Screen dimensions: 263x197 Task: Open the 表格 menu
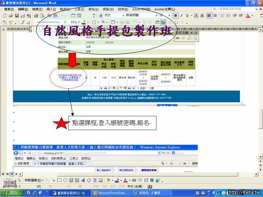click(x=94, y=9)
